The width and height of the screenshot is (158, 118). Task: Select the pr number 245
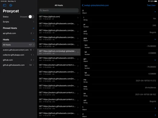154,25
